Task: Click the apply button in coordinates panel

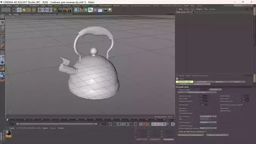Action: [x=168, y=140]
